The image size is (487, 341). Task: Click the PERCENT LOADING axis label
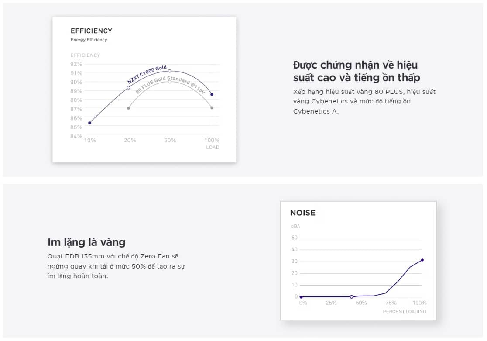[404, 312]
